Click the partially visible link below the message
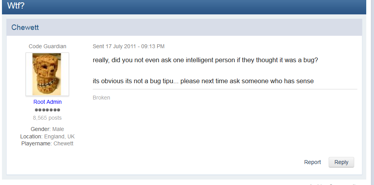 [334, 184]
